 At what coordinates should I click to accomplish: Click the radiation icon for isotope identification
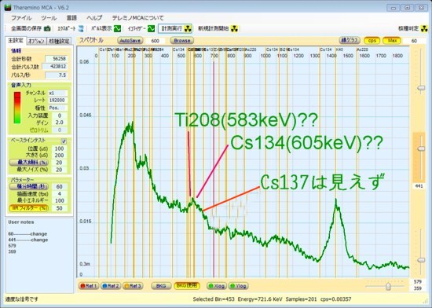424,28
